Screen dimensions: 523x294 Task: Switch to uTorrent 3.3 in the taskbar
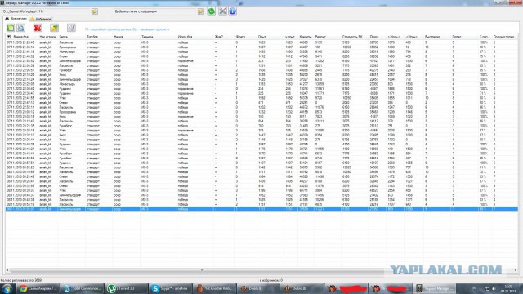coord(126,288)
